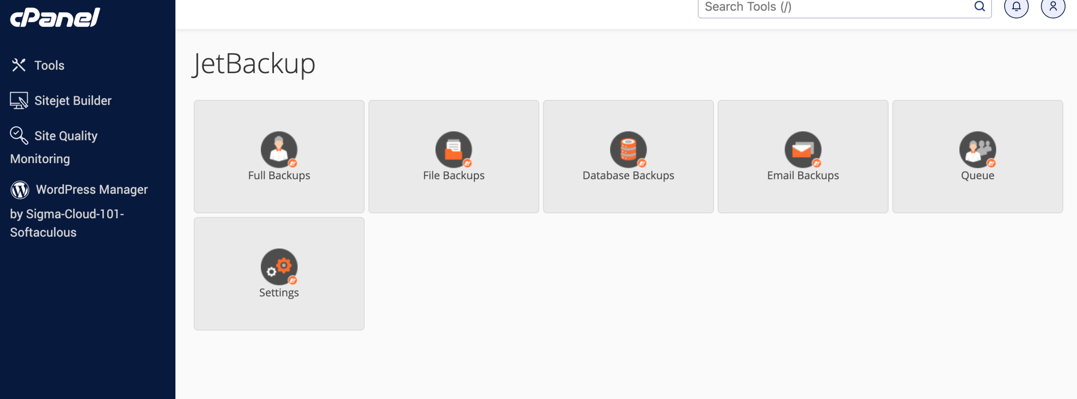Open Site Quality Monitoring link
Viewport: 1077px width, 399px height.
54,147
